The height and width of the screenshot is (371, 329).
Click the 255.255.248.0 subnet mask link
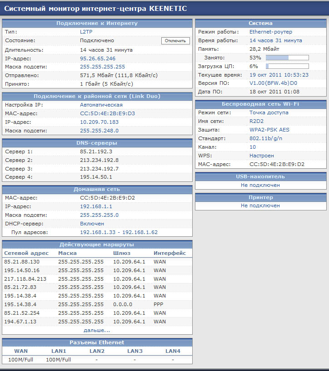click(99, 131)
